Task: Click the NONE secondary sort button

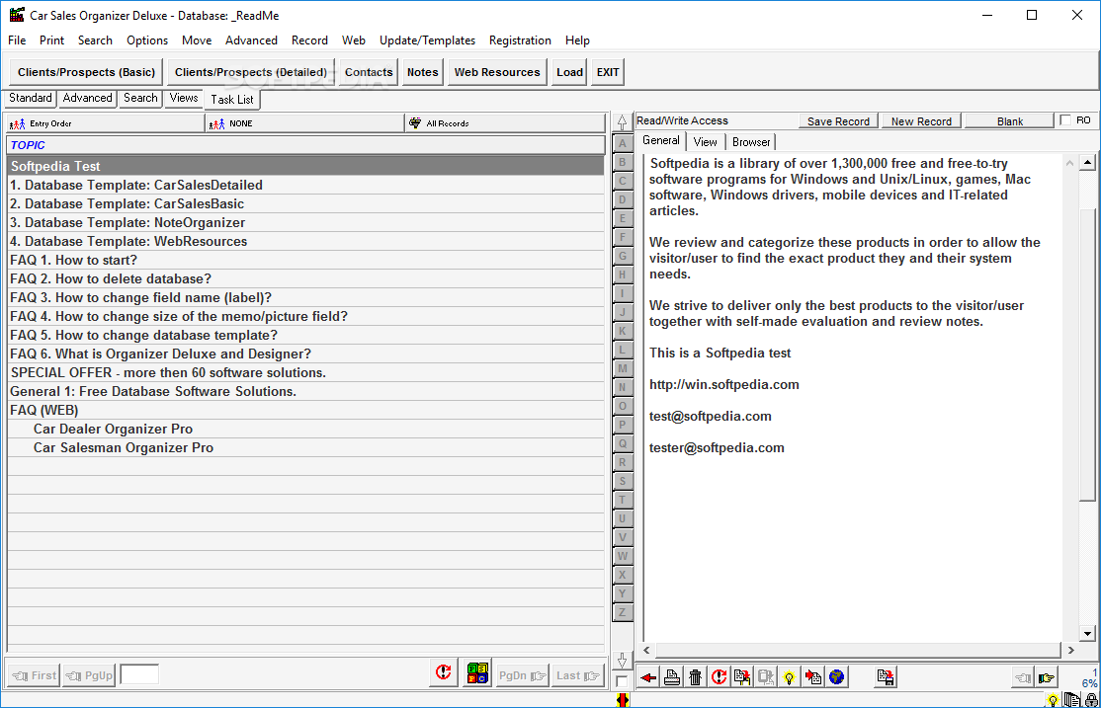Action: tap(304, 123)
